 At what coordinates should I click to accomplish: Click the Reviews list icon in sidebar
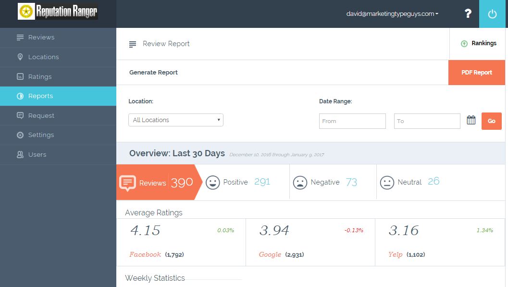(20, 37)
